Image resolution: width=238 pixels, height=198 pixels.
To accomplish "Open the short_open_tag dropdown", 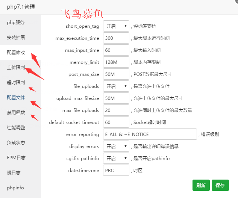I will tap(116, 26).
